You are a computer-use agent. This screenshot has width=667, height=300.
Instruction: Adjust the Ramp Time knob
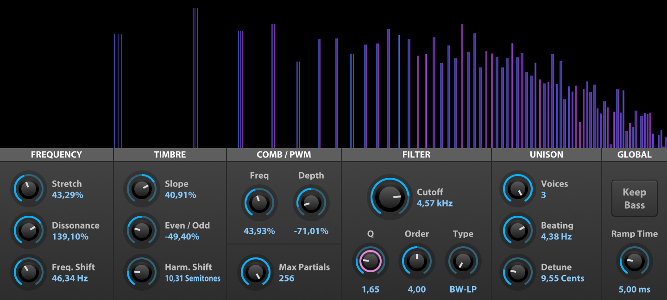click(634, 261)
